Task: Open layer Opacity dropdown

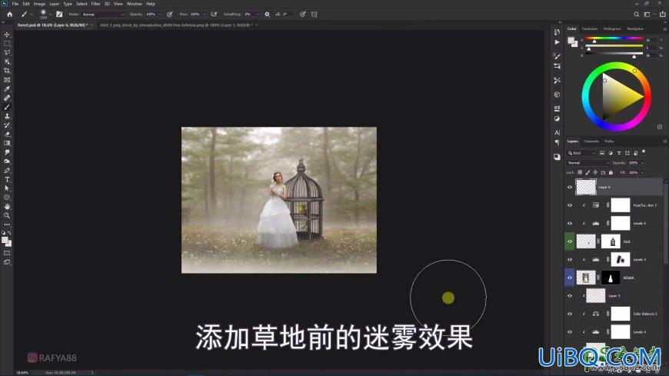Action: [x=641, y=162]
